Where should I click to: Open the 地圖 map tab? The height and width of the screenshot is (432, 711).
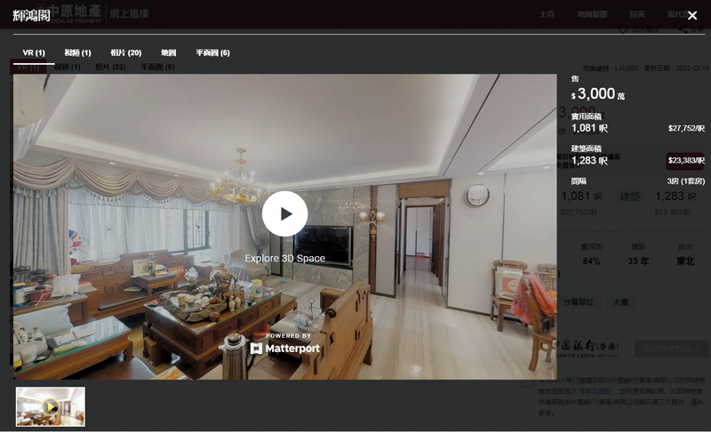tap(168, 52)
